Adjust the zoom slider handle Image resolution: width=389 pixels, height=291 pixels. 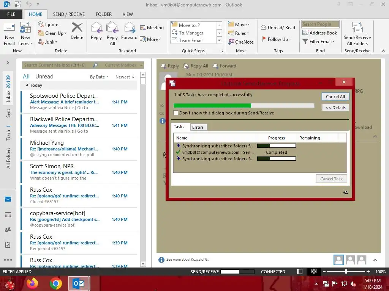click(x=346, y=271)
